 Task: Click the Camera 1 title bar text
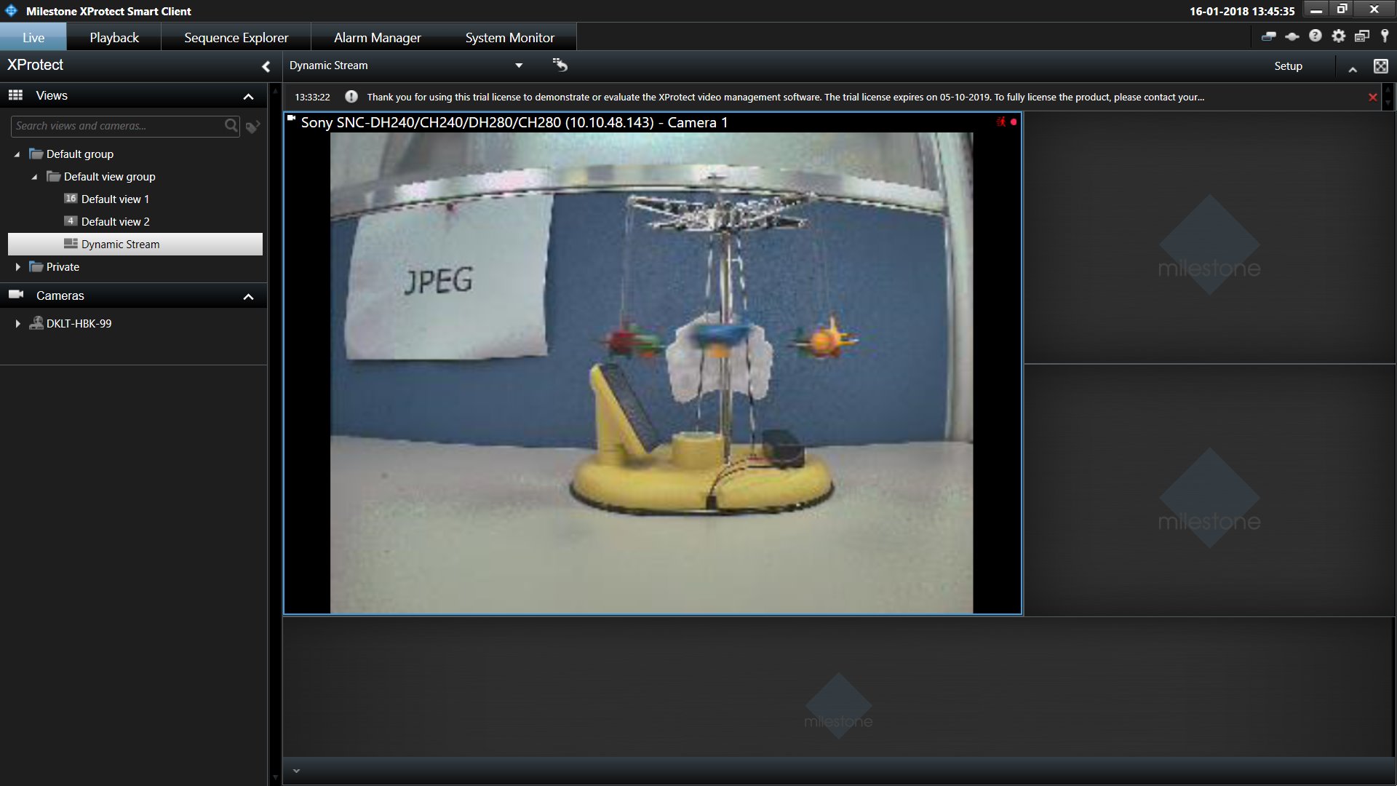point(514,122)
